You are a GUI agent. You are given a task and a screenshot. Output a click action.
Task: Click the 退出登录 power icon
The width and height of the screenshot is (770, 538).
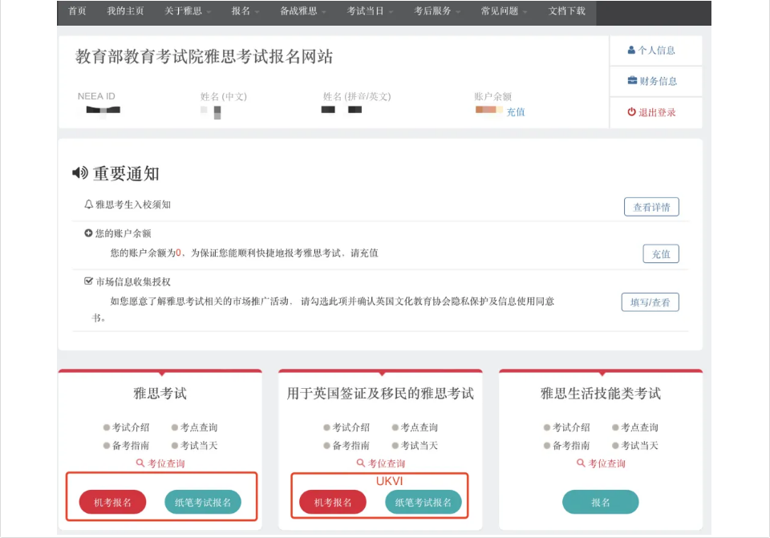click(x=631, y=112)
